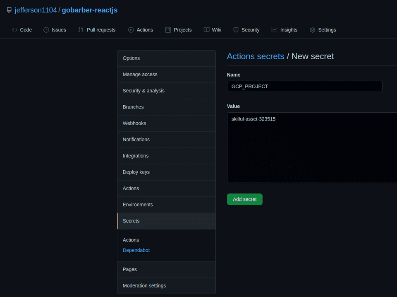Select Manage access in the sidebar
Viewport: 397px width, 297px height.
pos(140,75)
